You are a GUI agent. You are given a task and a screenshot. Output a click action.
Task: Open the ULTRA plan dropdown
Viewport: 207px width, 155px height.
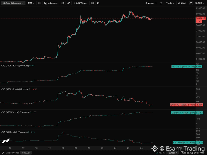click(x=200, y=3)
